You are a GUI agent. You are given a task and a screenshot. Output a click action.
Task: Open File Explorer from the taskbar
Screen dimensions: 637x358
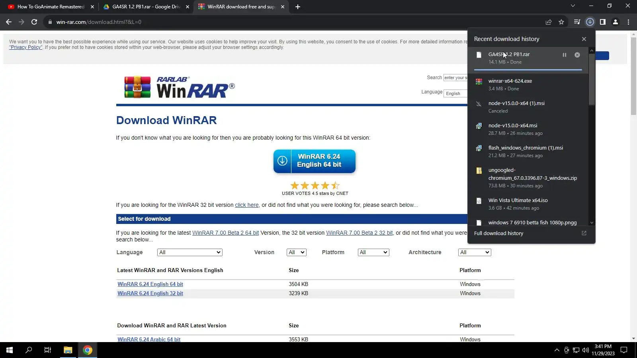click(x=68, y=350)
